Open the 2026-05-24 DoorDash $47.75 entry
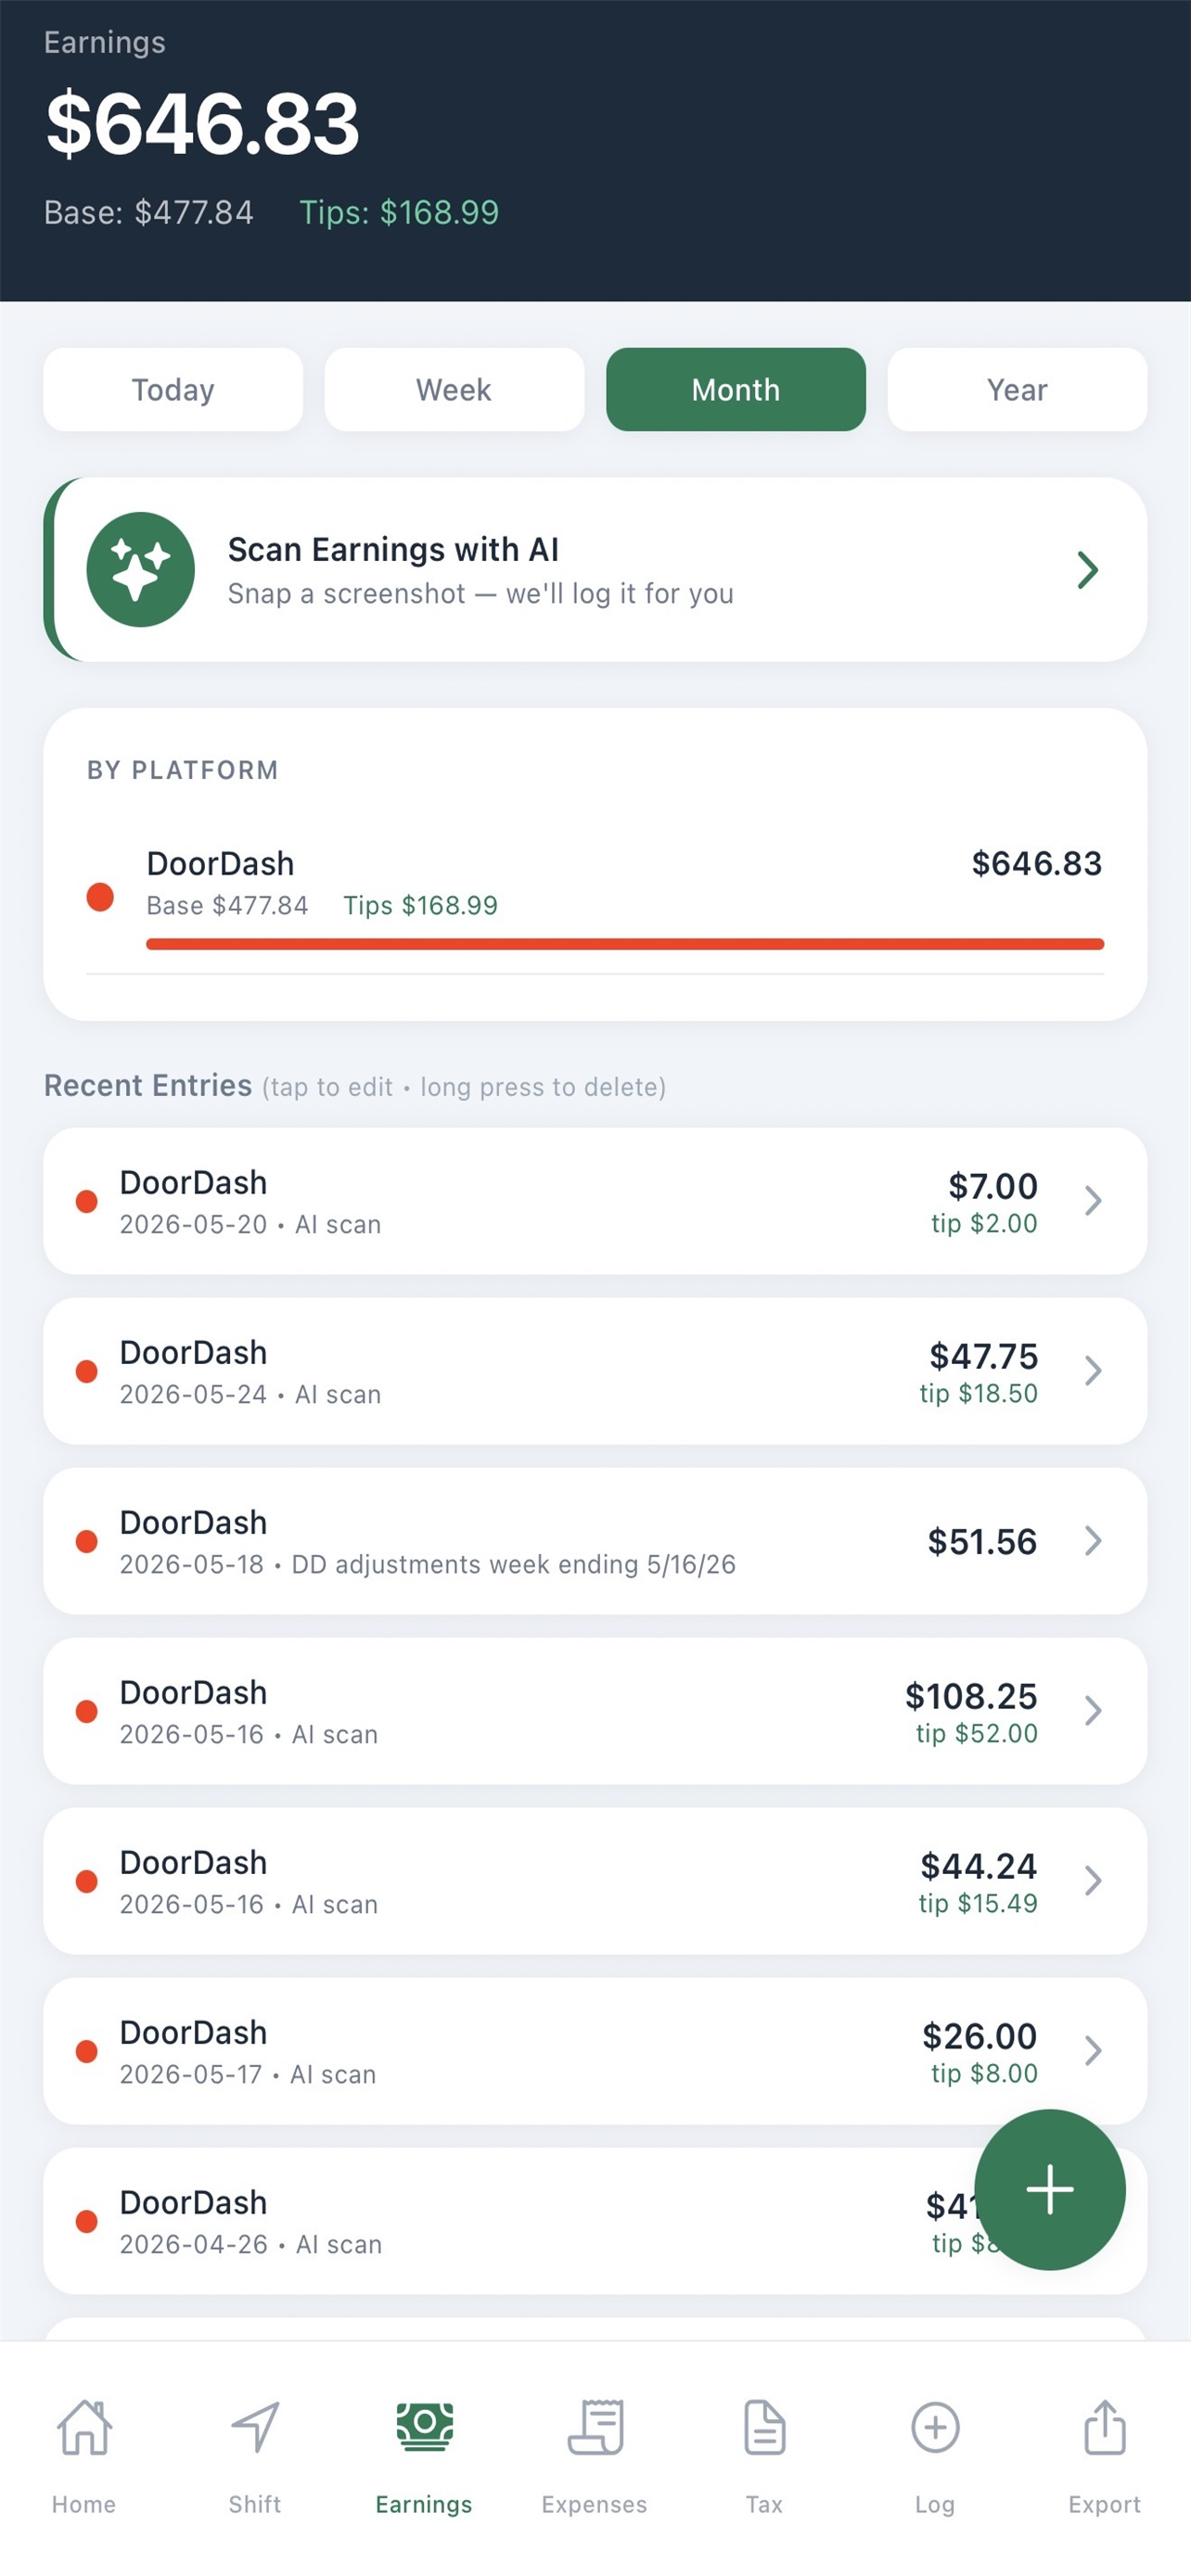The image size is (1191, 2576). pyautogui.click(x=595, y=1370)
